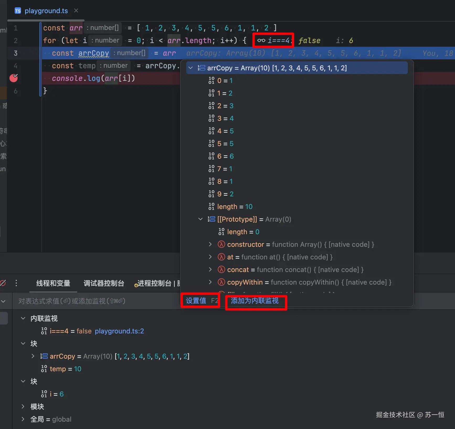
Task: Open the 调试器控制台 tab
Action: pyautogui.click(x=104, y=283)
